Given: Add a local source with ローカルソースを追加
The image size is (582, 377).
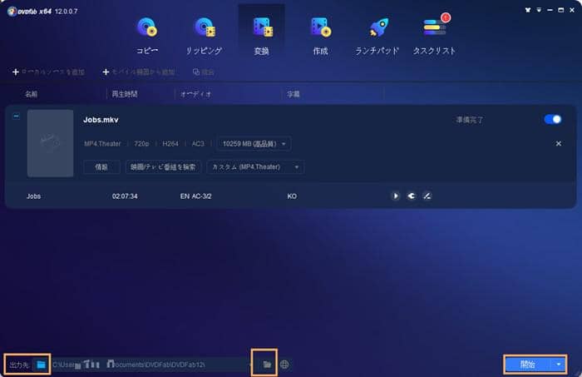Looking at the screenshot, I should pos(48,72).
